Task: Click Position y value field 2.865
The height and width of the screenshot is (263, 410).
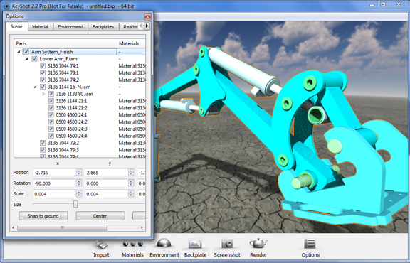Action: point(107,173)
